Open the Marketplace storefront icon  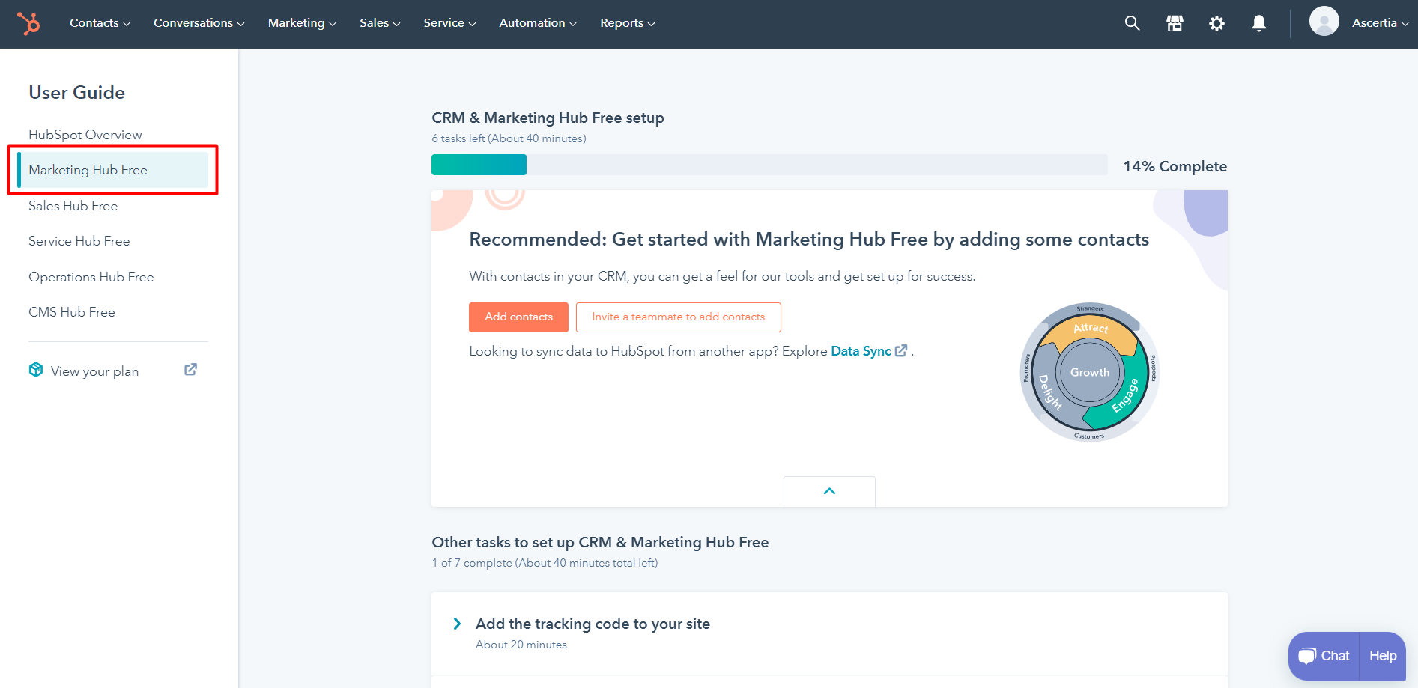click(1175, 23)
